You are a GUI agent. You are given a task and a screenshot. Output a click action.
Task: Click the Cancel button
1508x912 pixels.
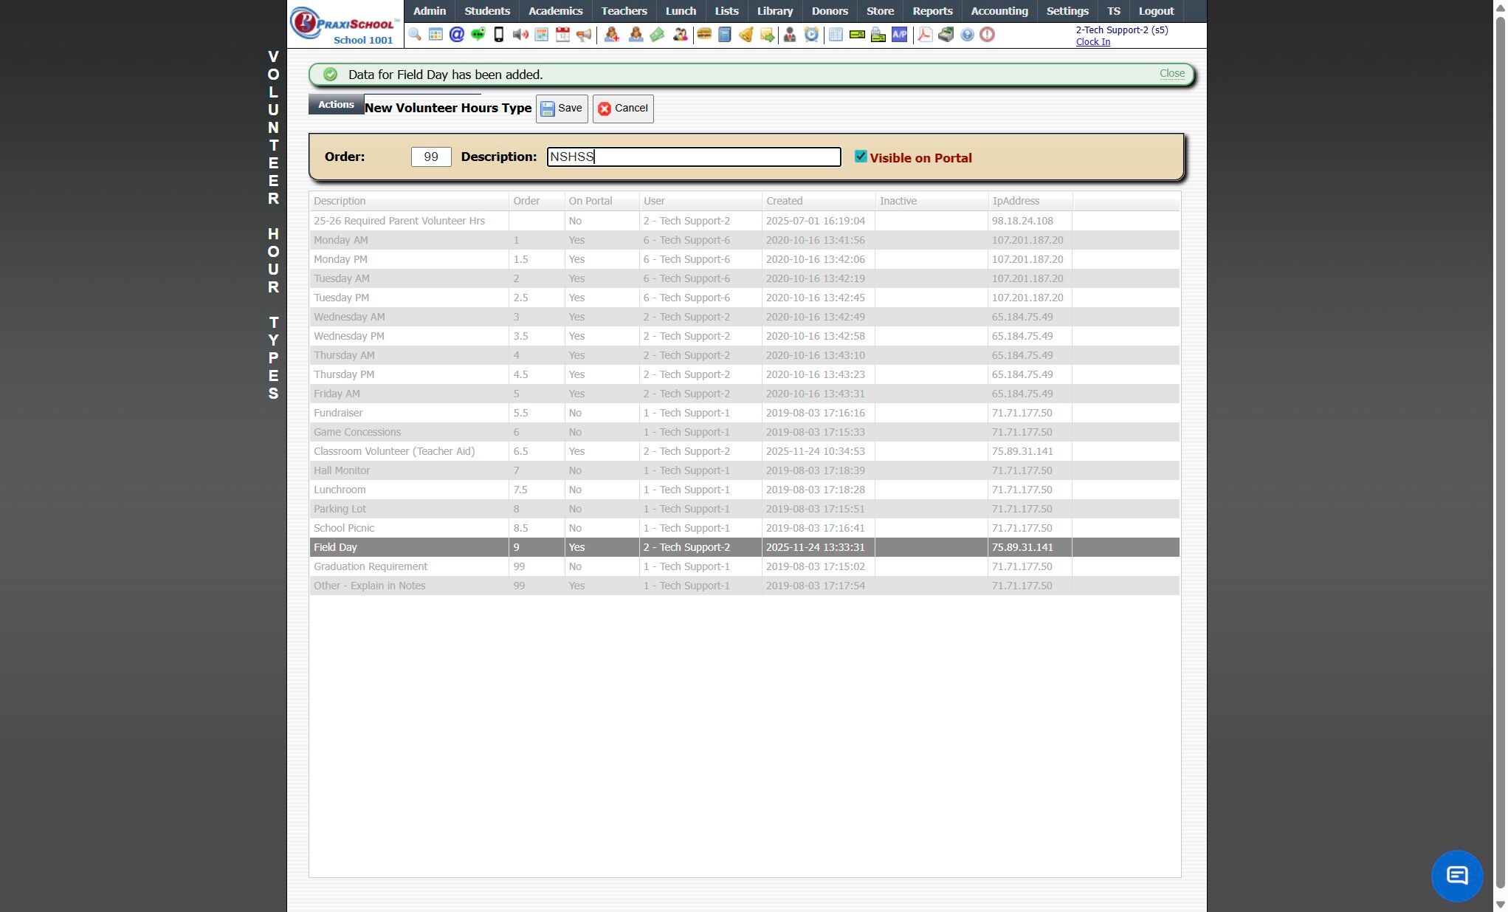point(622,109)
